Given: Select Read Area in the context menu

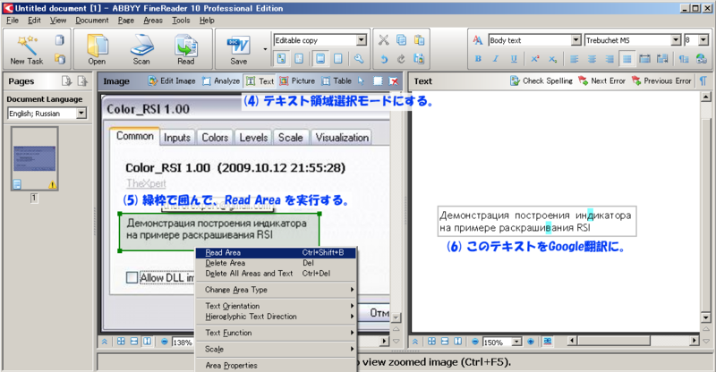Looking at the screenshot, I should tap(276, 252).
